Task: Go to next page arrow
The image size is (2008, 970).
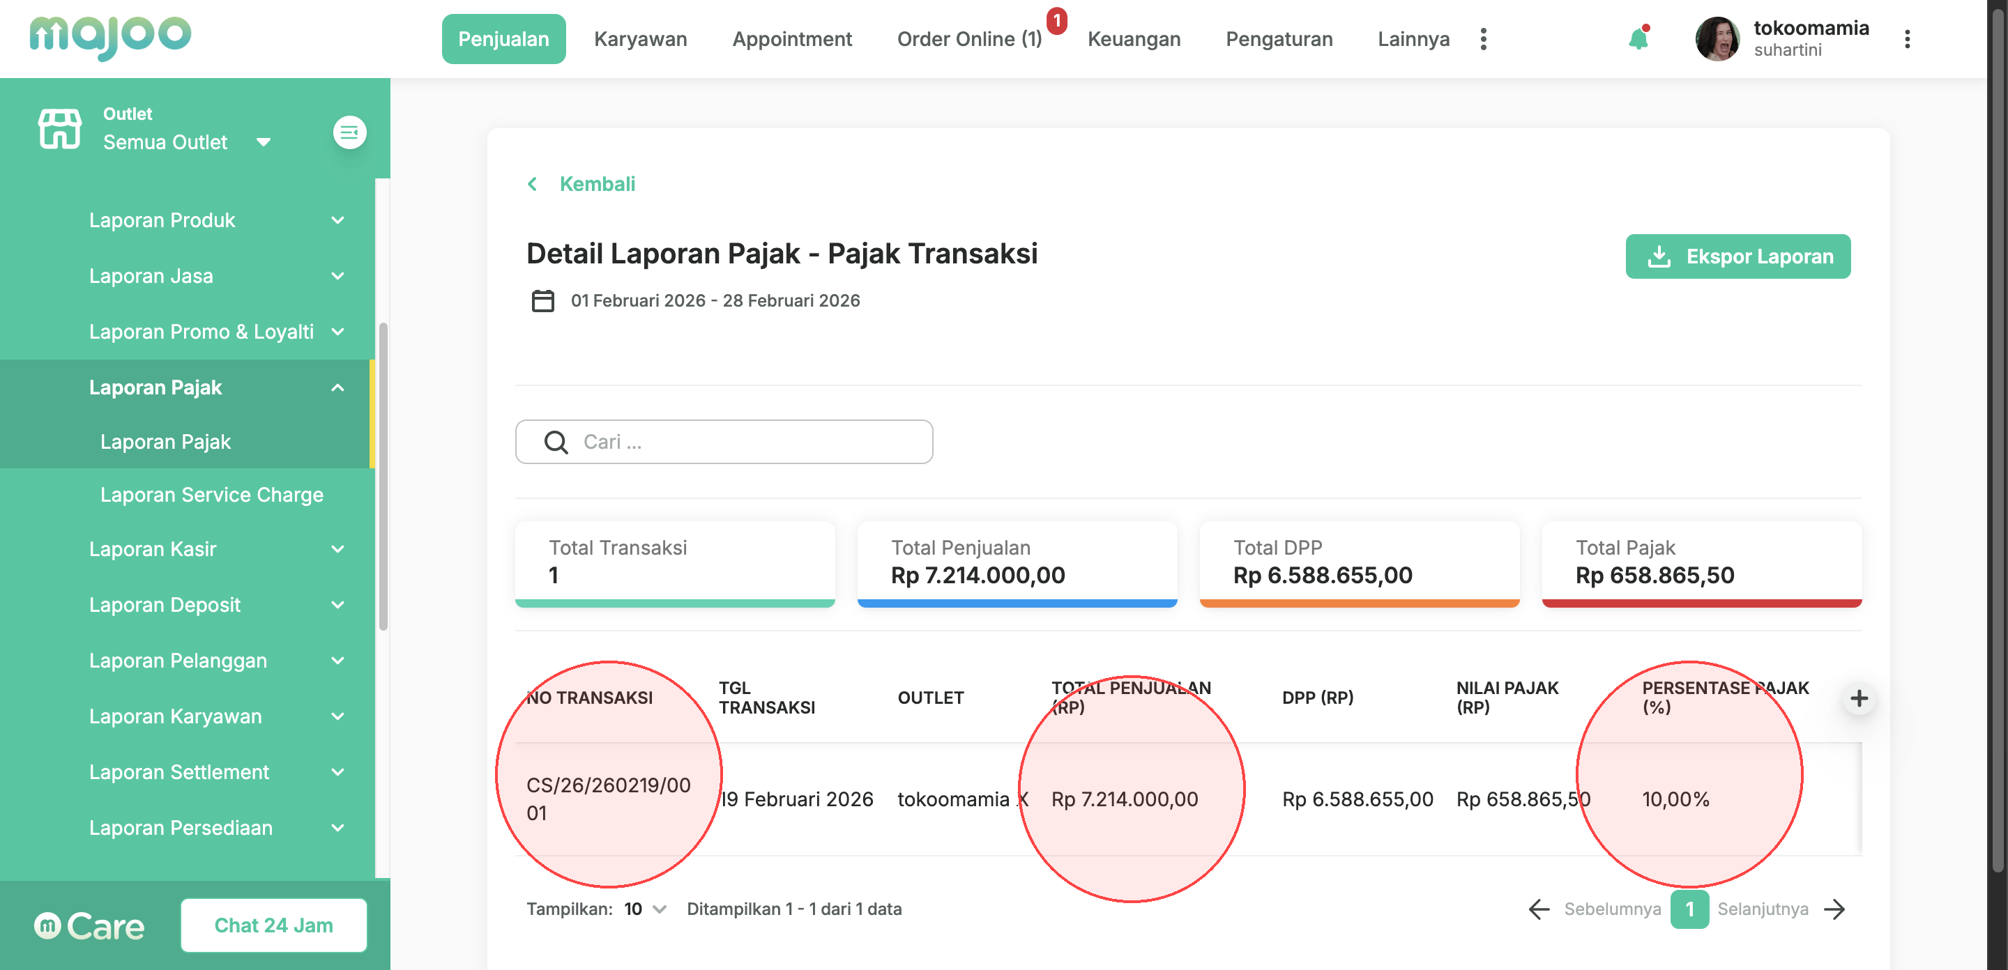Action: click(1835, 909)
